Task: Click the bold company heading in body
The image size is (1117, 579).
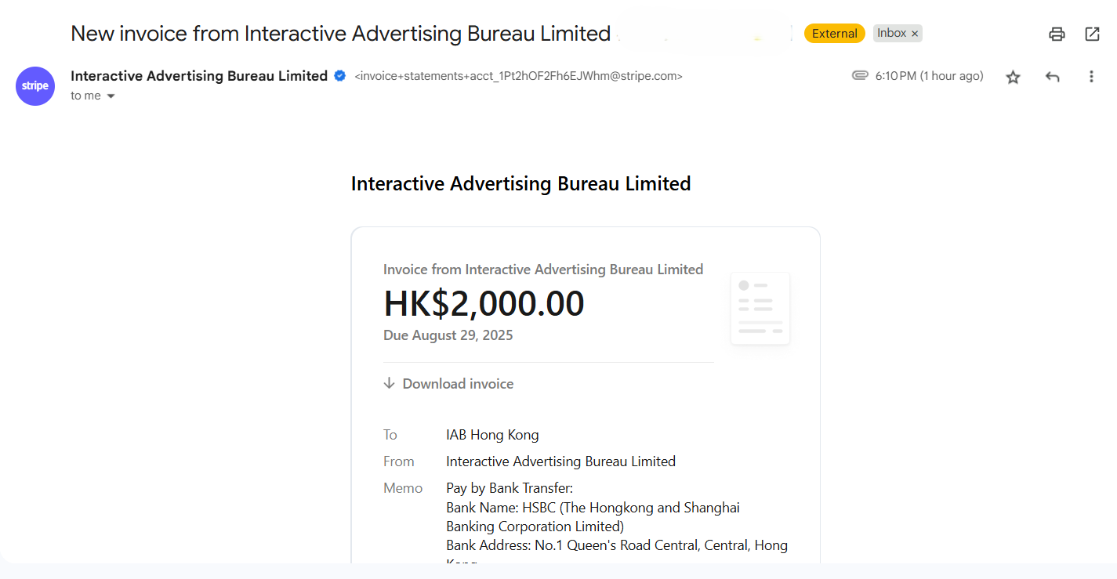Action: (x=520, y=184)
